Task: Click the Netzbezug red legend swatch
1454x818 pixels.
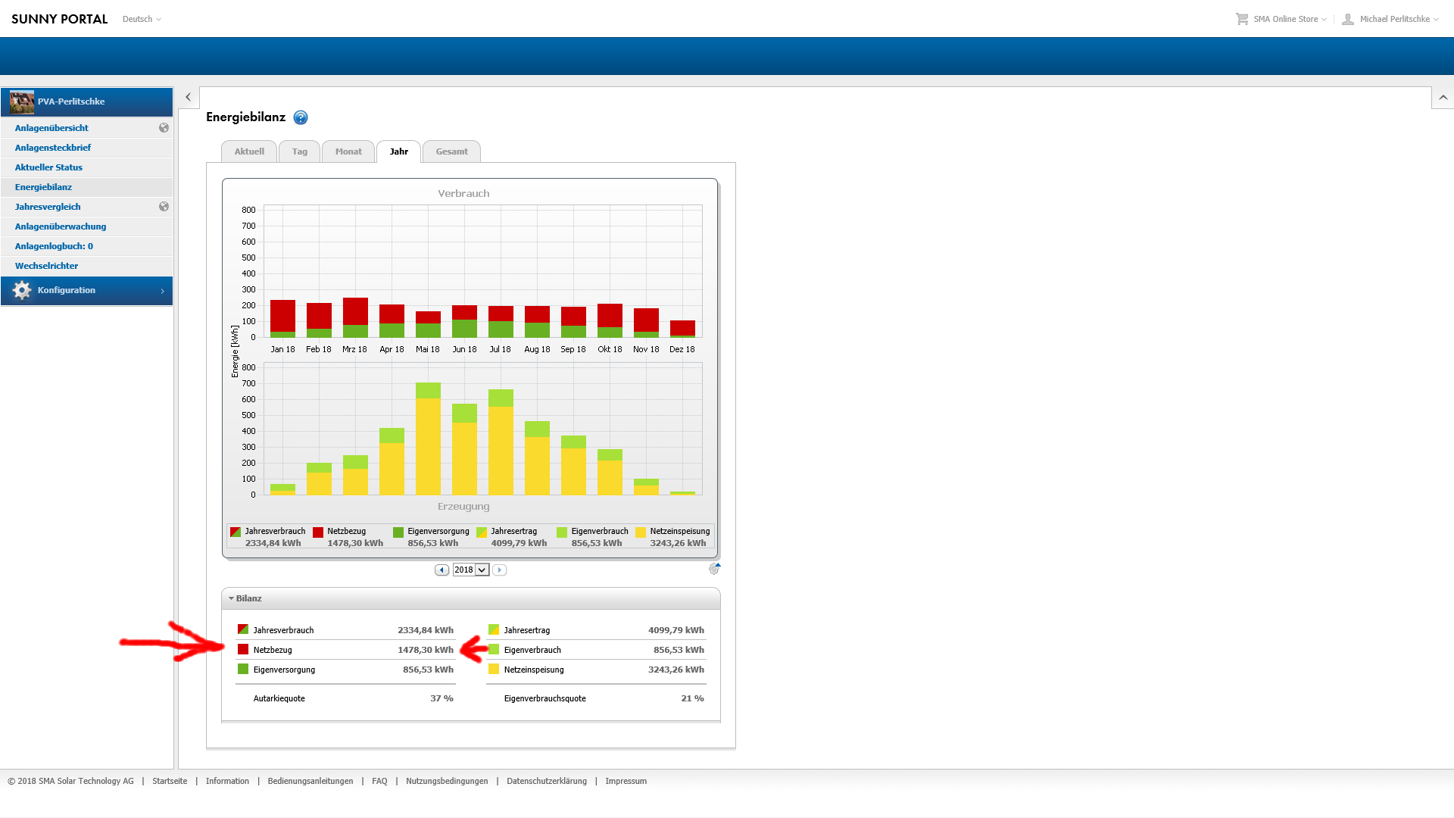Action: point(318,532)
